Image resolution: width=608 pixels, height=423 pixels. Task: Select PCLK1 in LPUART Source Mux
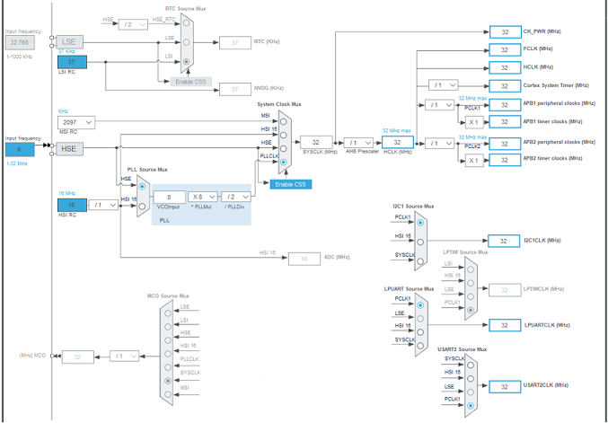click(x=420, y=305)
